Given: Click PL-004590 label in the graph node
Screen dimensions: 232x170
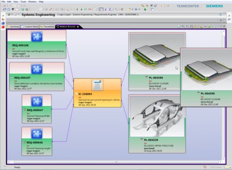Looking at the screenshot, I should coord(156,78).
